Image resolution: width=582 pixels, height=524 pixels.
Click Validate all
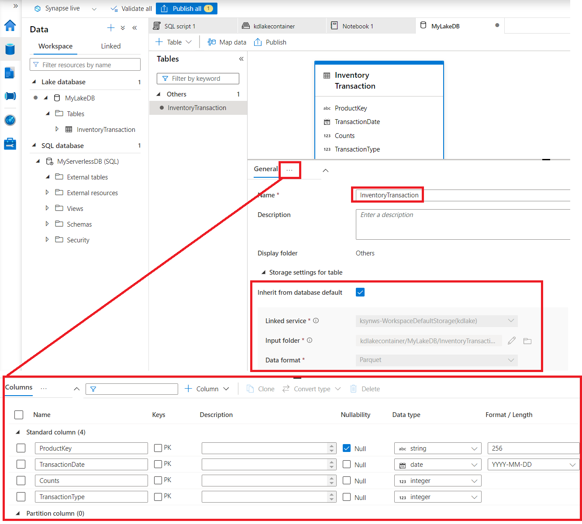point(131,8)
